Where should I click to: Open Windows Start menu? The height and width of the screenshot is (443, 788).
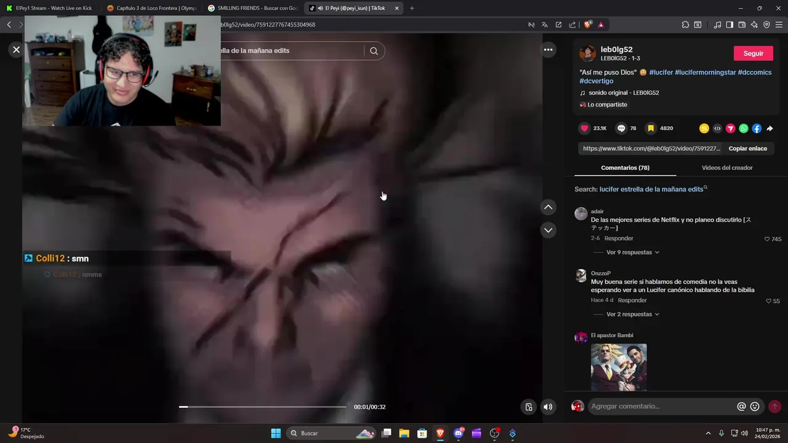point(276,433)
